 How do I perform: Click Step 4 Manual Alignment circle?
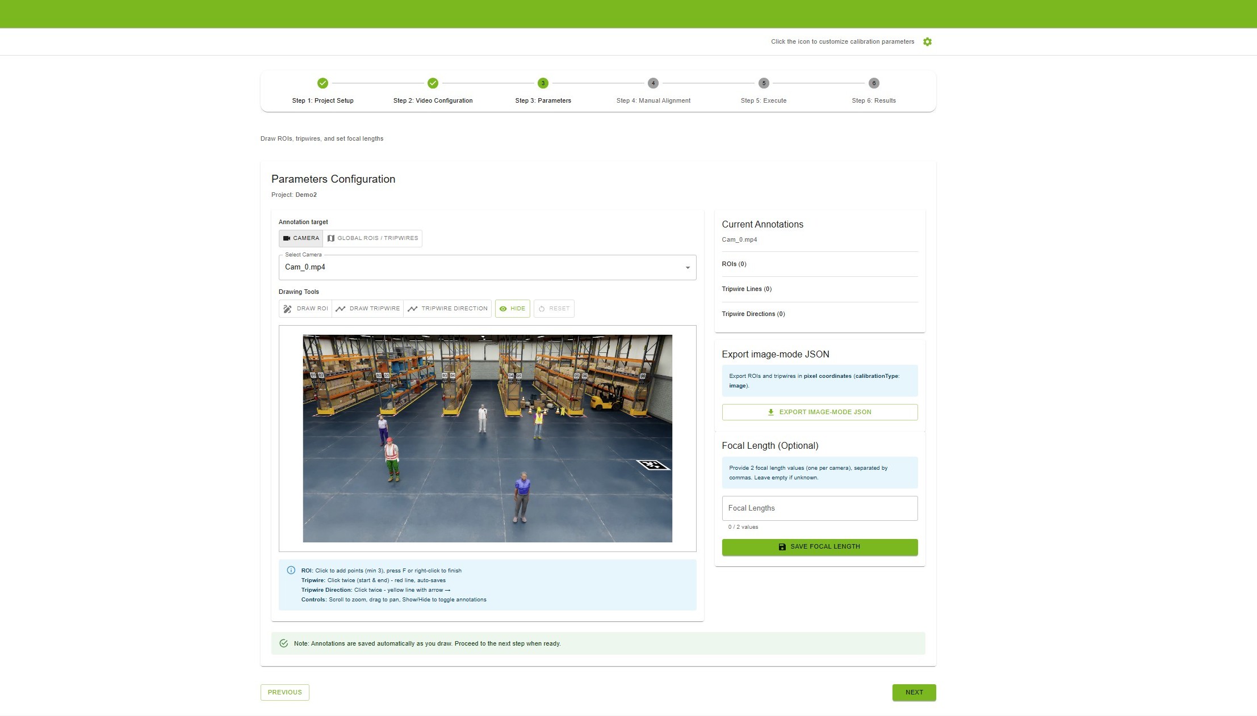coord(653,83)
